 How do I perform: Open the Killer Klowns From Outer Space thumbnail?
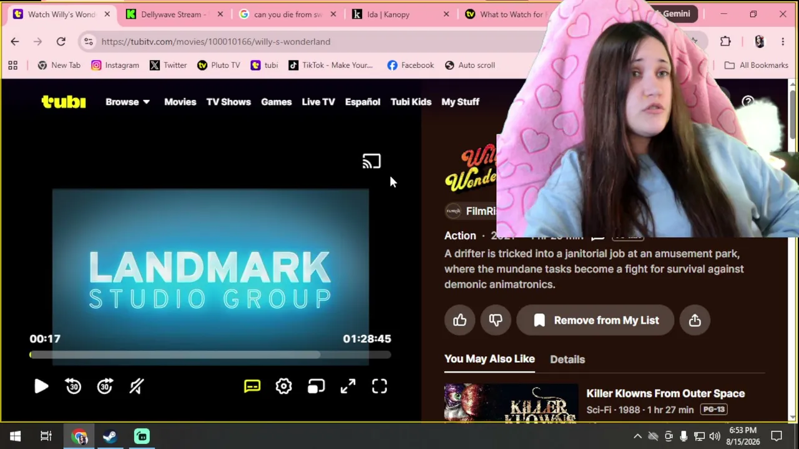[x=511, y=403]
